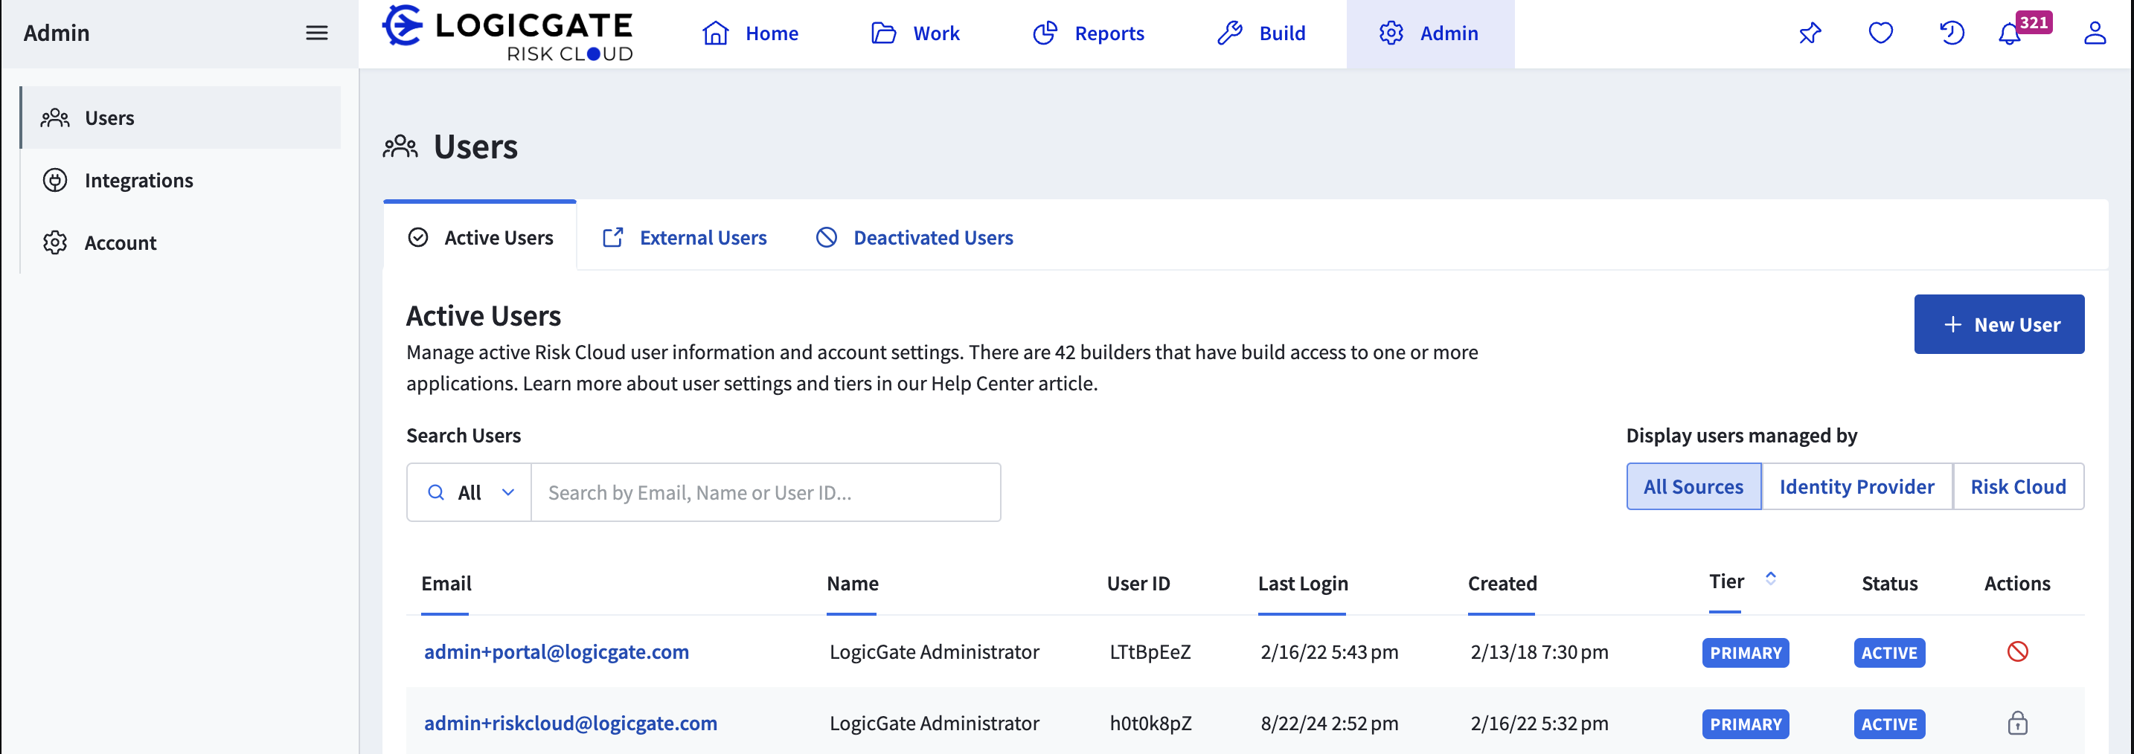Select Identity Provider filter

1856,486
